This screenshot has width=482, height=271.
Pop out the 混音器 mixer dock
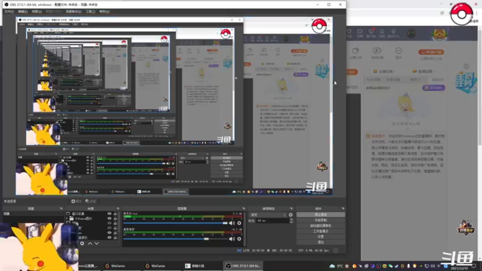244,208
